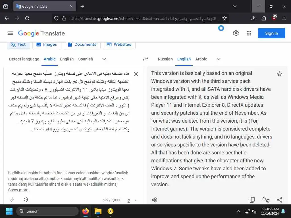Show hidden system tray icons
291x218 pixels.
(x=238, y=211)
